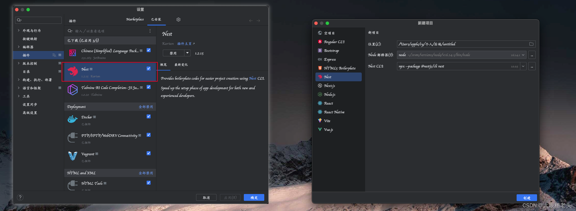The height and width of the screenshot is (211, 576).
Task: Click the help question mark button
Action: click(x=20, y=197)
